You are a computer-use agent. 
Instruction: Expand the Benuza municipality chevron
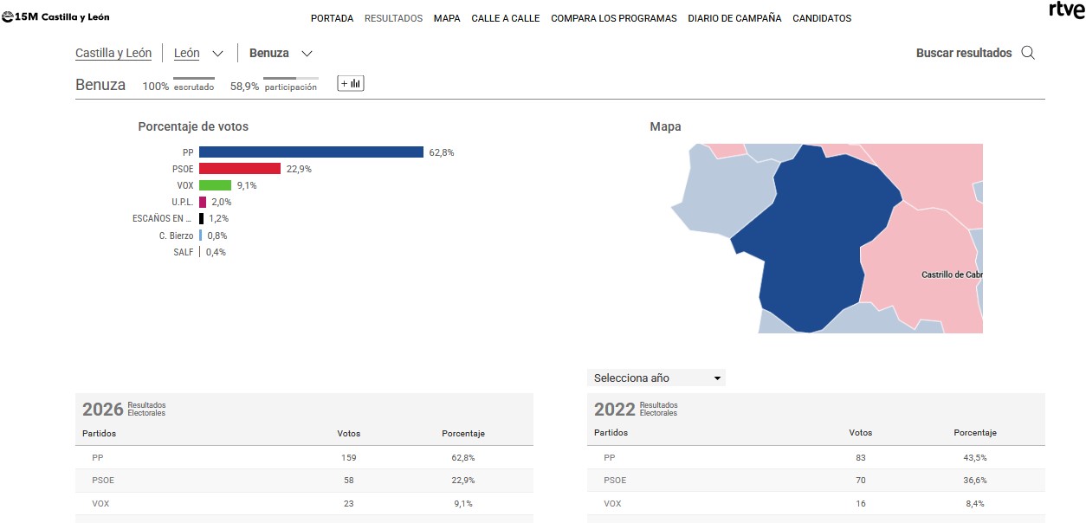(x=307, y=54)
